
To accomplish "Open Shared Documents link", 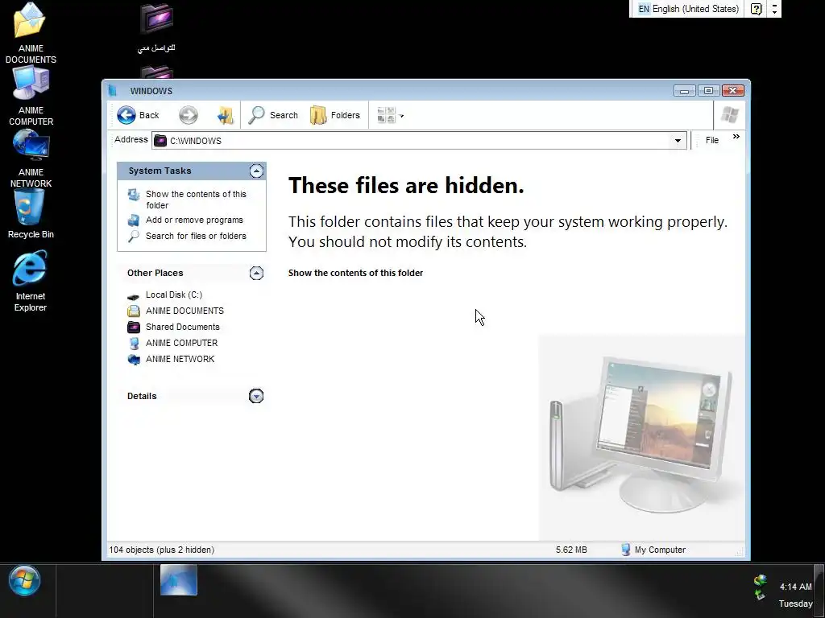I will (x=183, y=327).
